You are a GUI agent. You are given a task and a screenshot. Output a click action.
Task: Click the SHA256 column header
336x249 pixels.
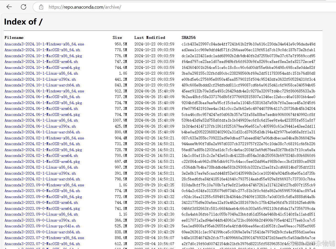tap(189, 38)
